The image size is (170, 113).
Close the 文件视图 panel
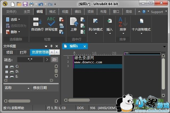pyautogui.click(x=57, y=46)
